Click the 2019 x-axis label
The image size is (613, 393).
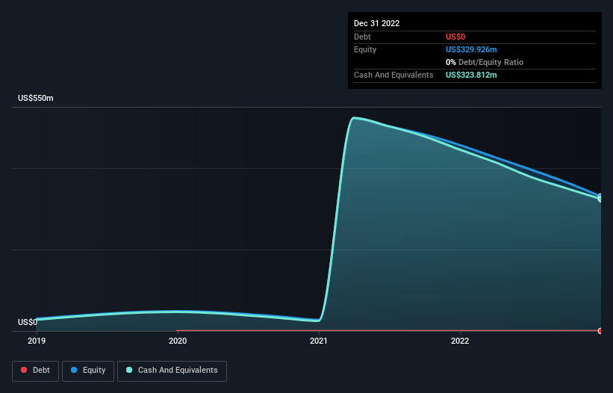coord(37,341)
